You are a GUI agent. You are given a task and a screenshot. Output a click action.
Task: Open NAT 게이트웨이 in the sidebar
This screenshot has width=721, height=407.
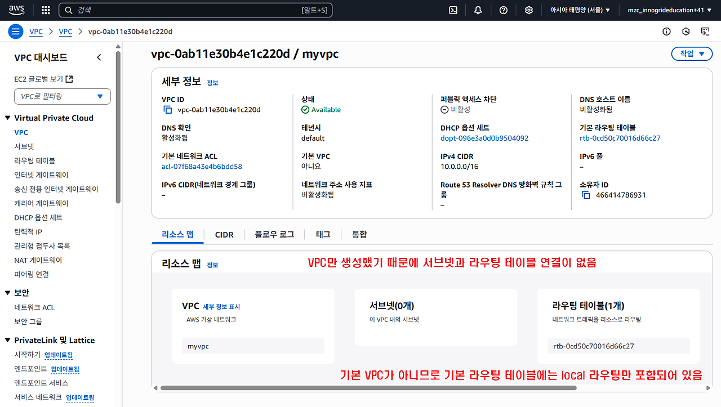(38, 260)
